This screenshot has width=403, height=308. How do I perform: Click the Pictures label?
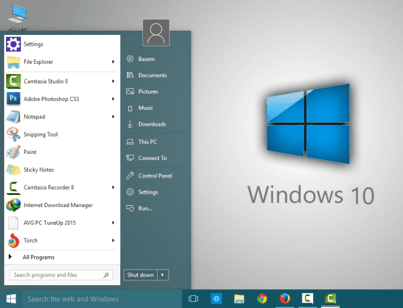tap(148, 91)
